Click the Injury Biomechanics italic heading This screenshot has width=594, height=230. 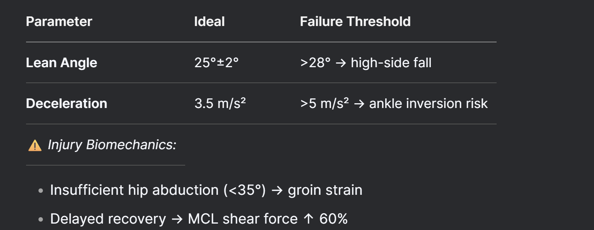[x=112, y=144]
